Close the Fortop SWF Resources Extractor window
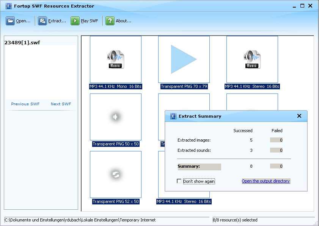Viewport: 319px width, 226px height. pyautogui.click(x=310, y=6)
